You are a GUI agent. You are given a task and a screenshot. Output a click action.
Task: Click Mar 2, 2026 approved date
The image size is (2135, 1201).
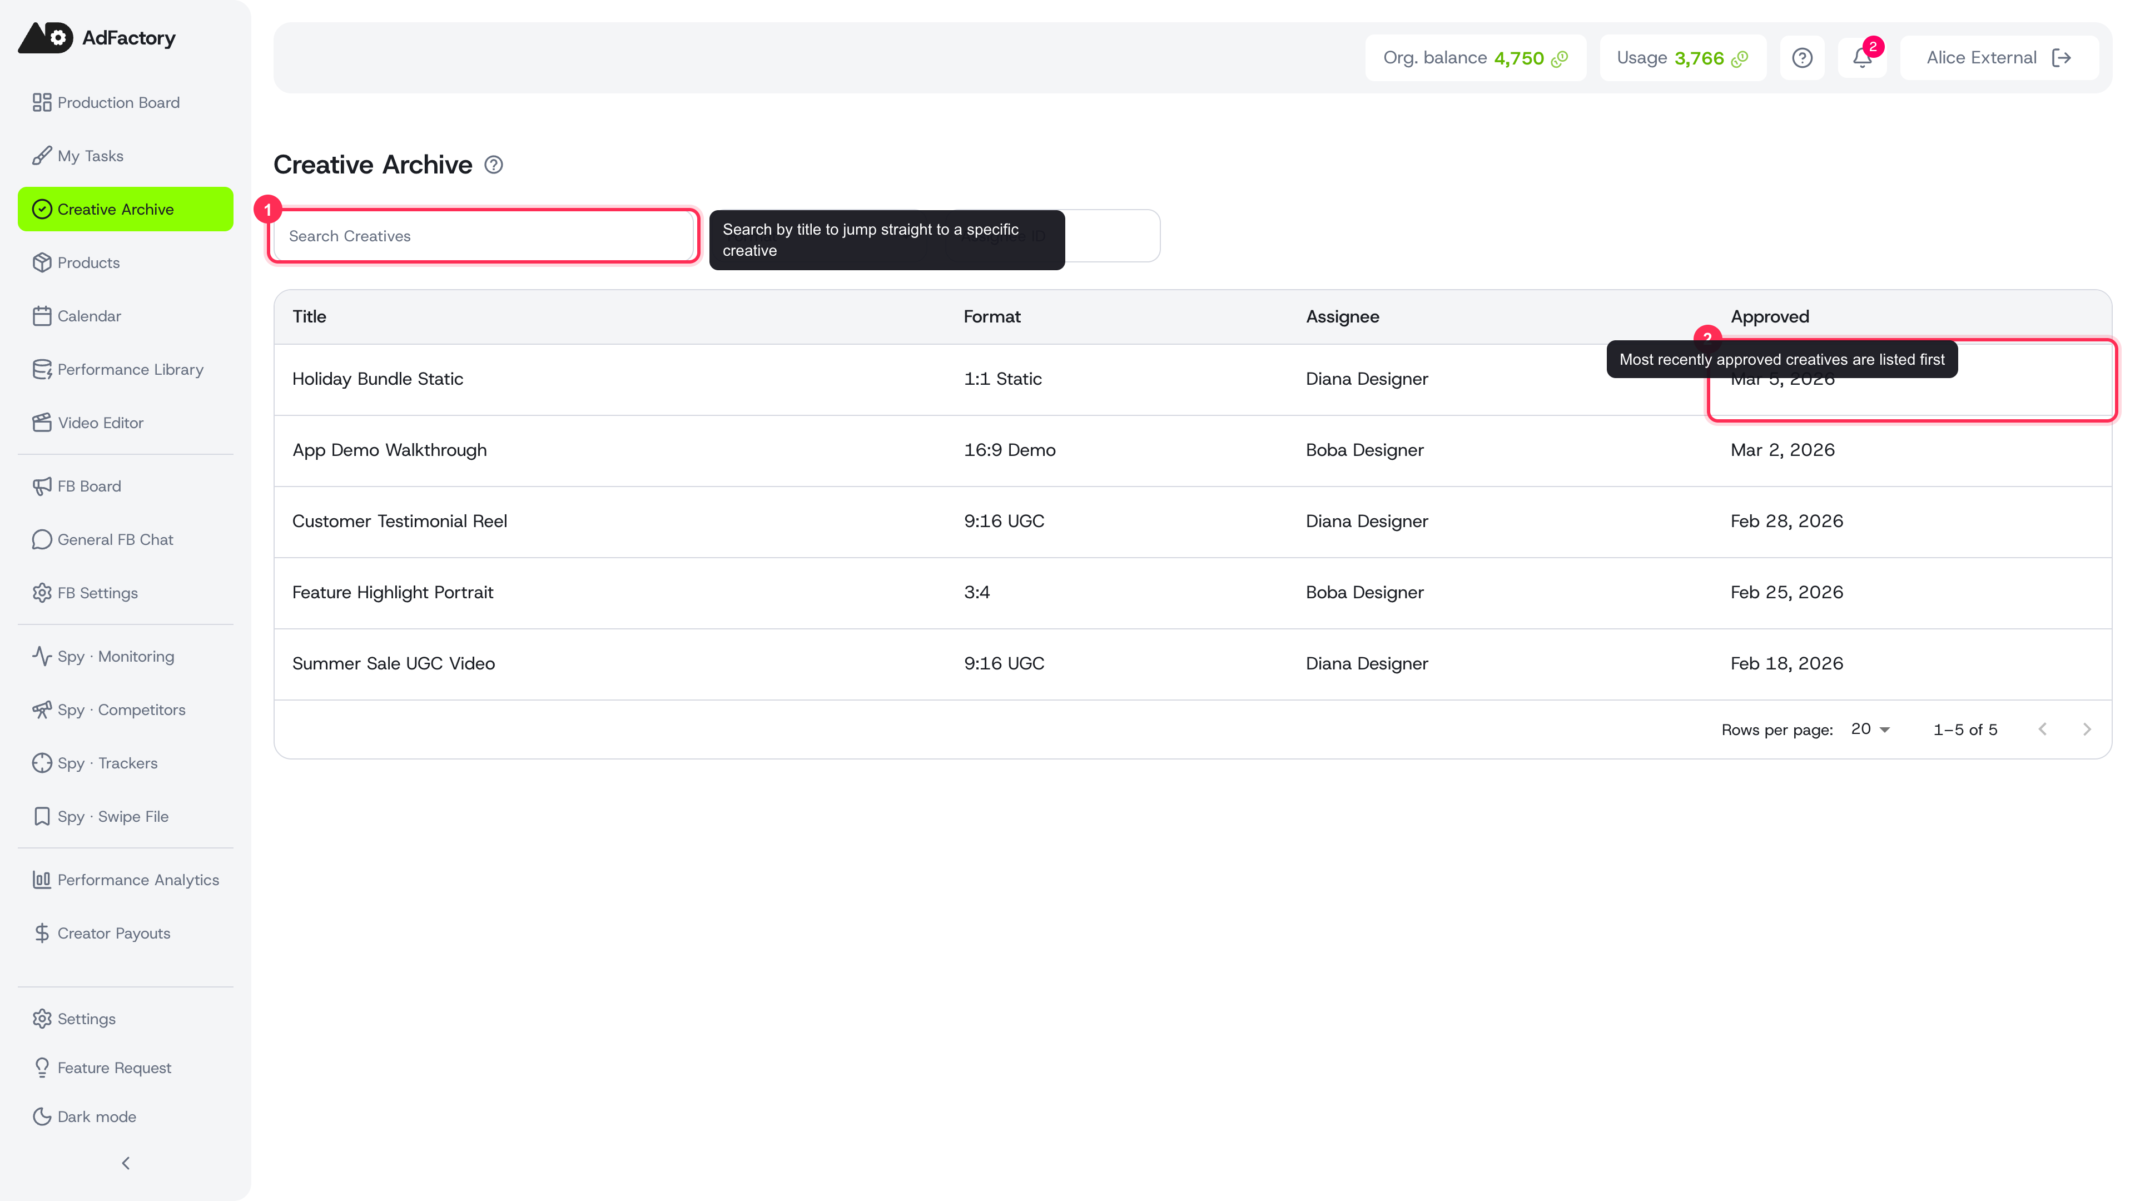[1782, 450]
